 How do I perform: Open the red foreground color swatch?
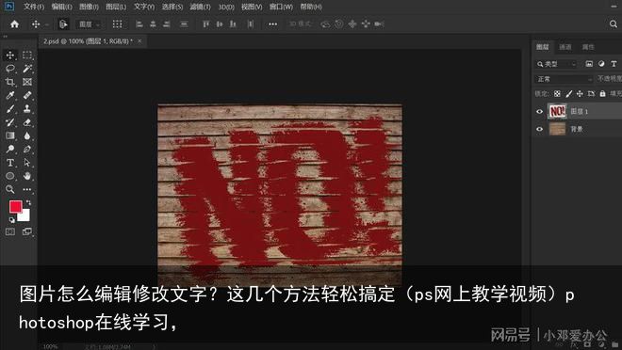click(x=16, y=207)
